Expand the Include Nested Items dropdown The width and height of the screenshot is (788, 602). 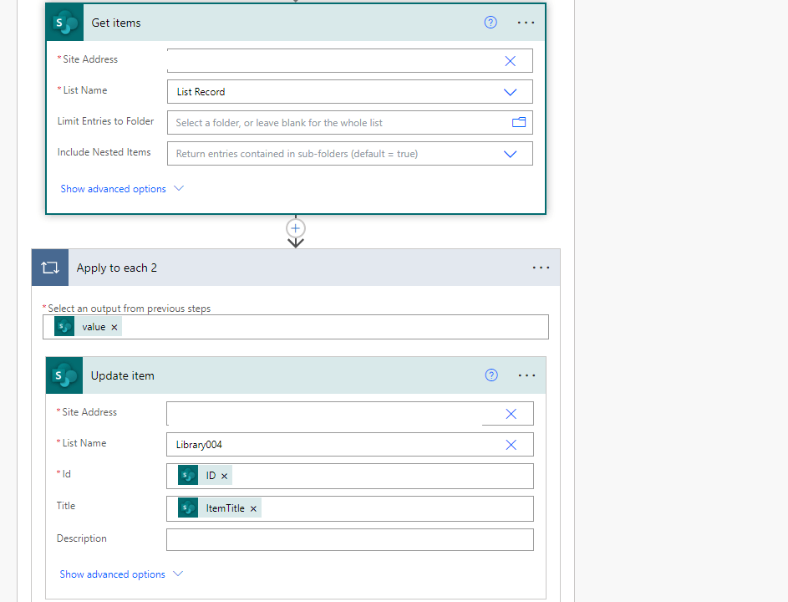click(x=510, y=154)
